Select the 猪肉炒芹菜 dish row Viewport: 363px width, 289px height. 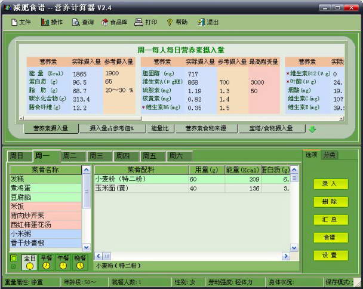point(45,215)
